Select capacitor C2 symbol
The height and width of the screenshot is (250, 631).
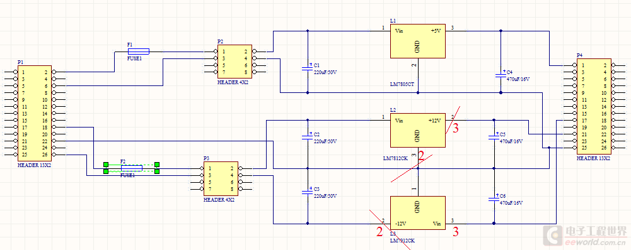tap(308, 137)
